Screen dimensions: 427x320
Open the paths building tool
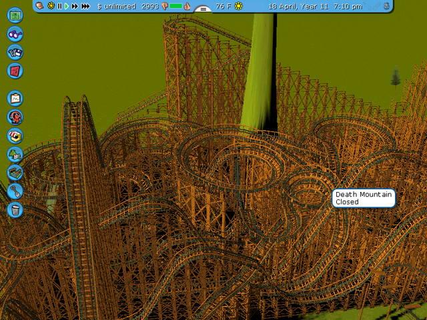coord(15,173)
